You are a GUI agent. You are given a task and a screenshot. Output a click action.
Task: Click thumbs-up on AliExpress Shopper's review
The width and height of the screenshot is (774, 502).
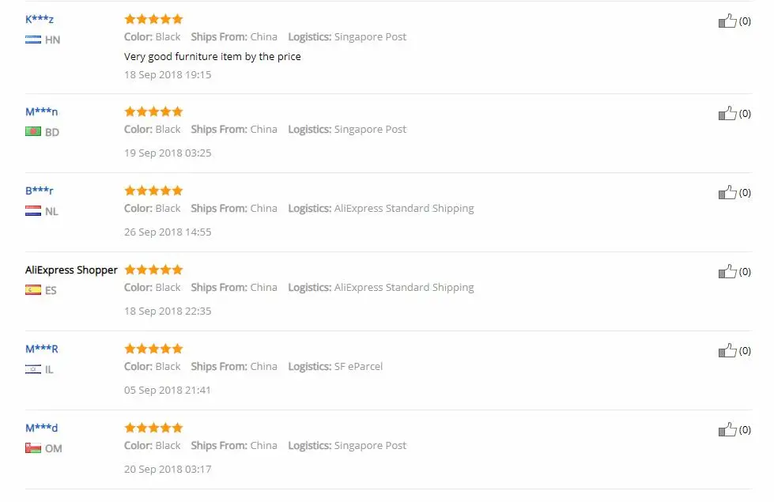coord(727,271)
